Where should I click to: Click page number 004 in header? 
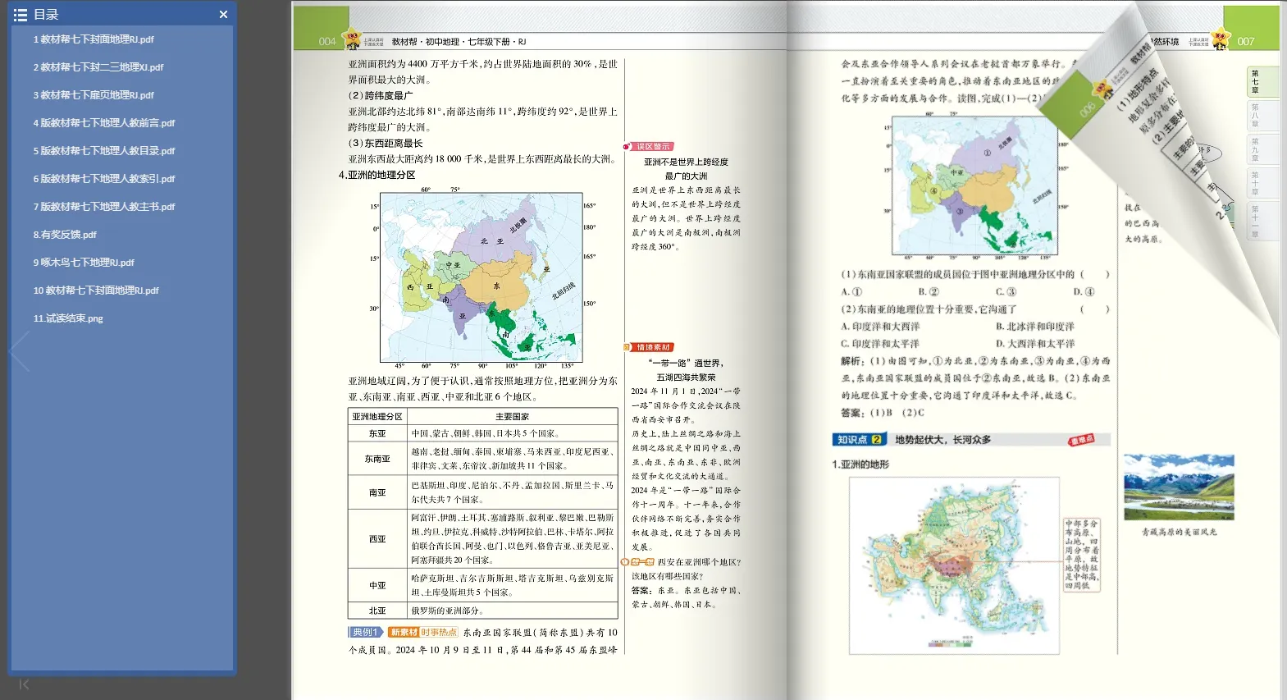coord(327,42)
